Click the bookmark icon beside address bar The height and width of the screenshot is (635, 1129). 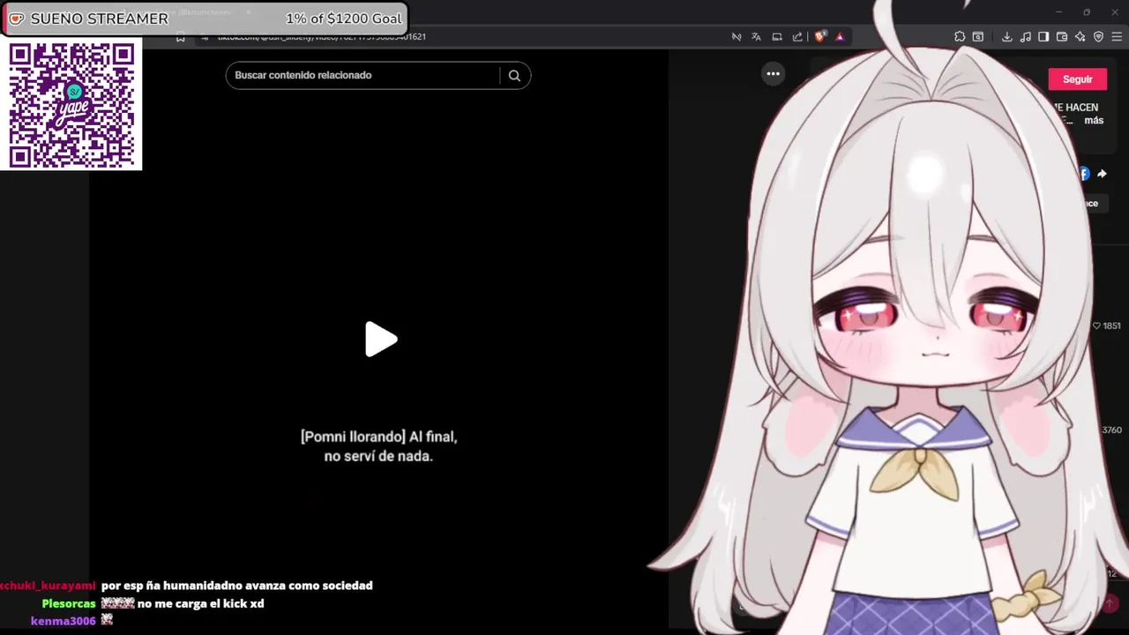point(180,37)
